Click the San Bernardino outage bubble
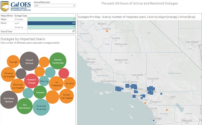202x125 pixels. click(25, 106)
